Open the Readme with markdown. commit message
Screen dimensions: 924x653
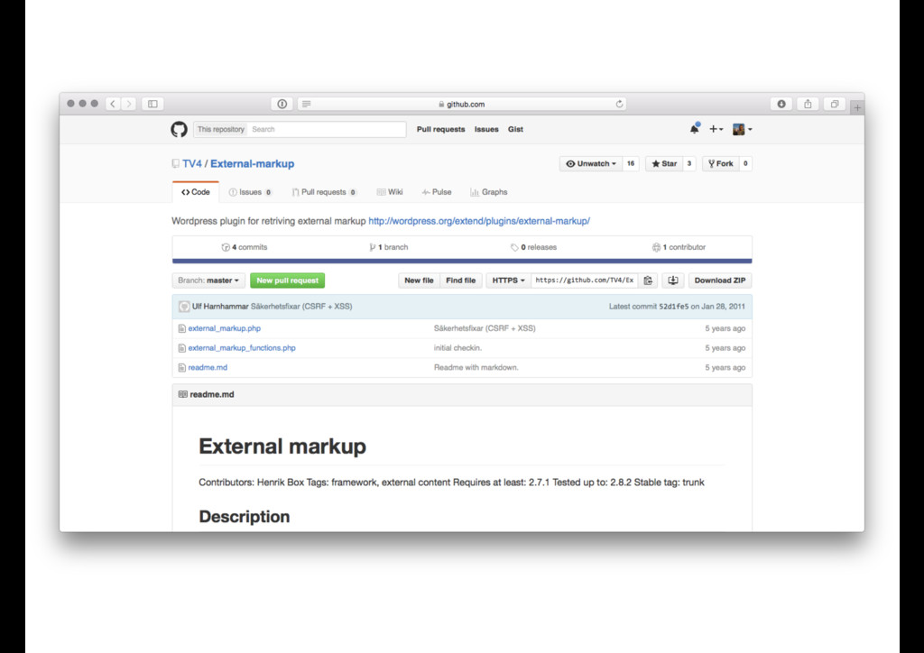(476, 367)
